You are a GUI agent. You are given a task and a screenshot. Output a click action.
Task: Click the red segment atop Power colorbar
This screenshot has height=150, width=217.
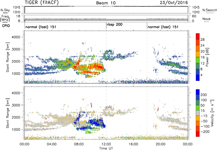[x=198, y=37]
